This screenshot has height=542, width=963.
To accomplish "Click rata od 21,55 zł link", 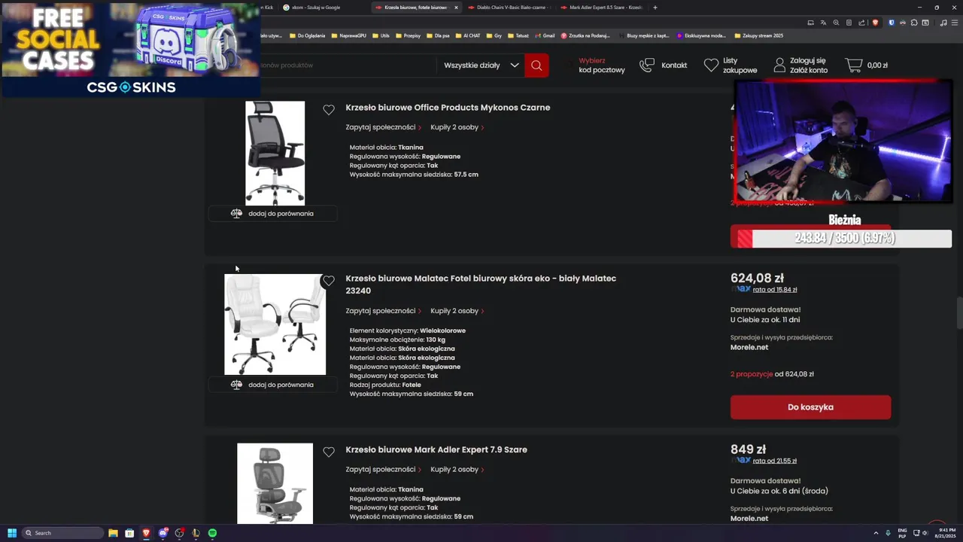I will click(775, 461).
